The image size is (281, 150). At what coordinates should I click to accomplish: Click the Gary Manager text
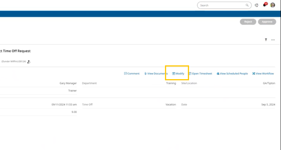click(x=68, y=83)
